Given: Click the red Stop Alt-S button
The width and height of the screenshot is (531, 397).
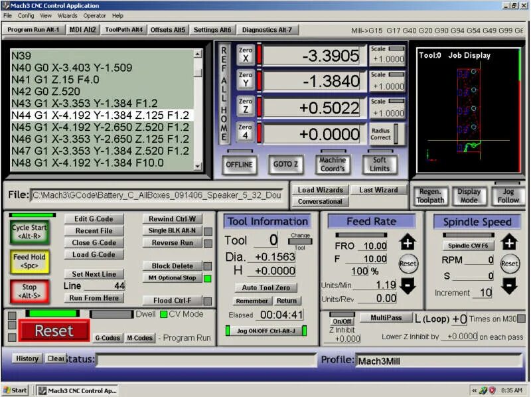Looking at the screenshot, I should (x=30, y=291).
